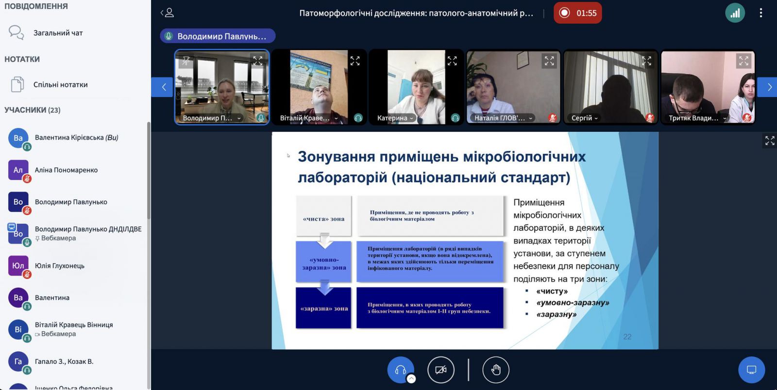
Task: Open the three-dot options menu
Action: (760, 13)
